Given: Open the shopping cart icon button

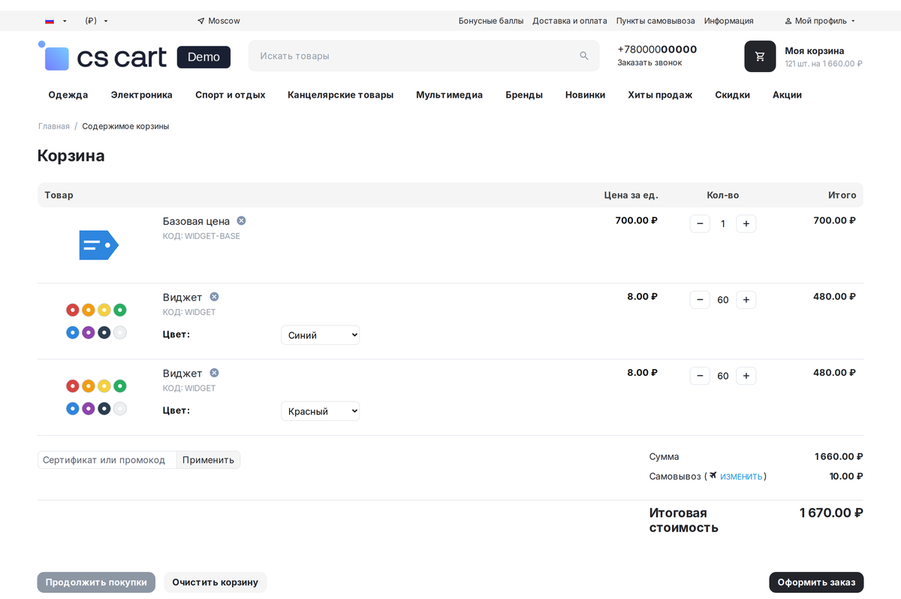Looking at the screenshot, I should pos(760,56).
